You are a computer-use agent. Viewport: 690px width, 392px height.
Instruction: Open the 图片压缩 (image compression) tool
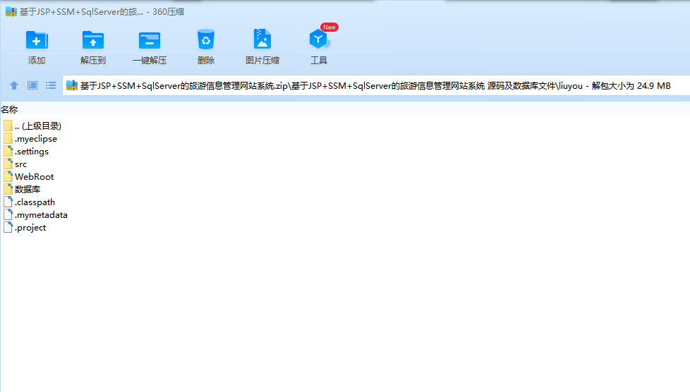tap(262, 39)
